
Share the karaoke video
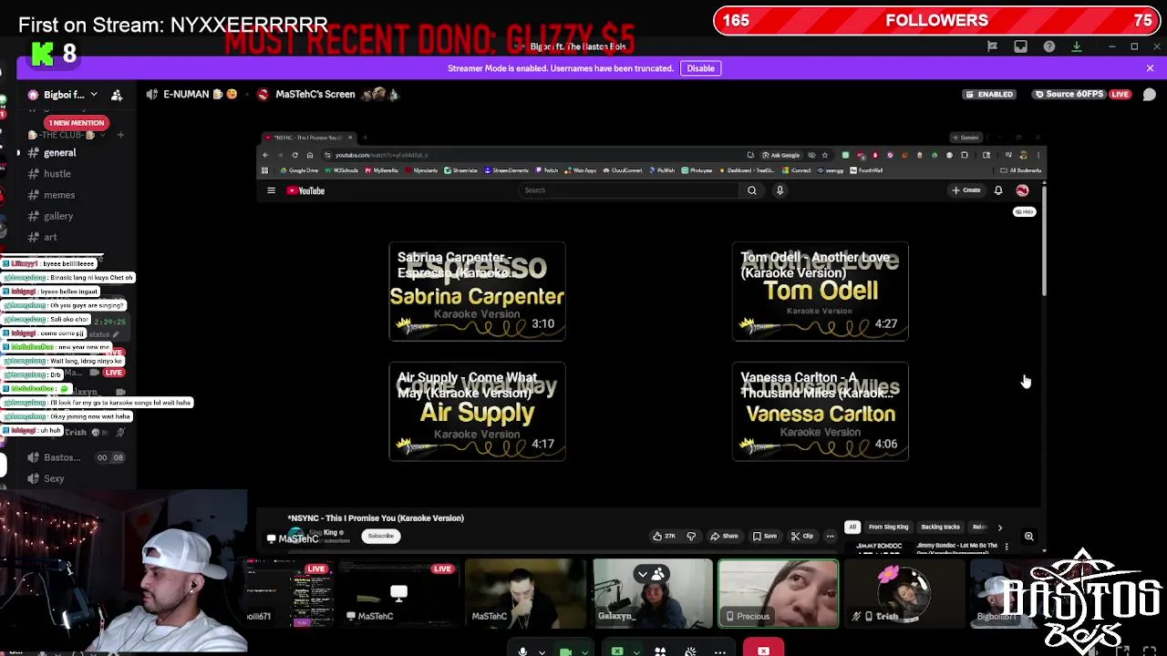(724, 536)
